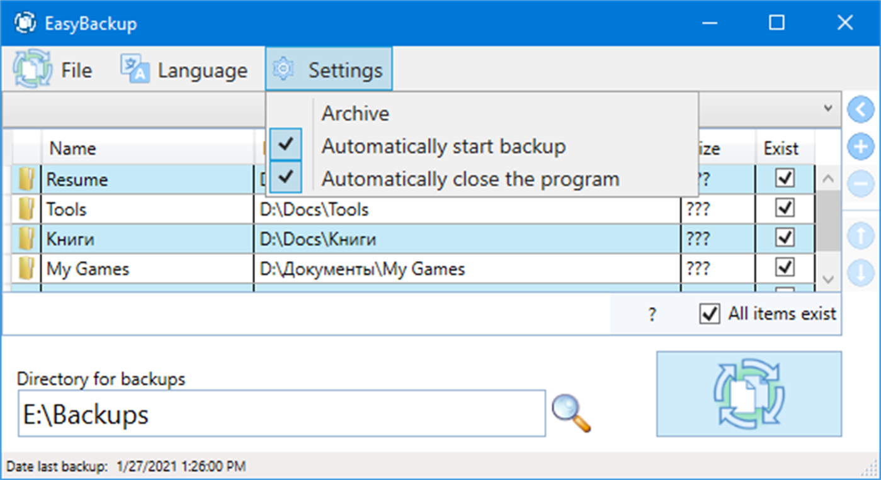The width and height of the screenshot is (881, 480).
Task: Click the blue plus add item icon
Action: pos(860,147)
